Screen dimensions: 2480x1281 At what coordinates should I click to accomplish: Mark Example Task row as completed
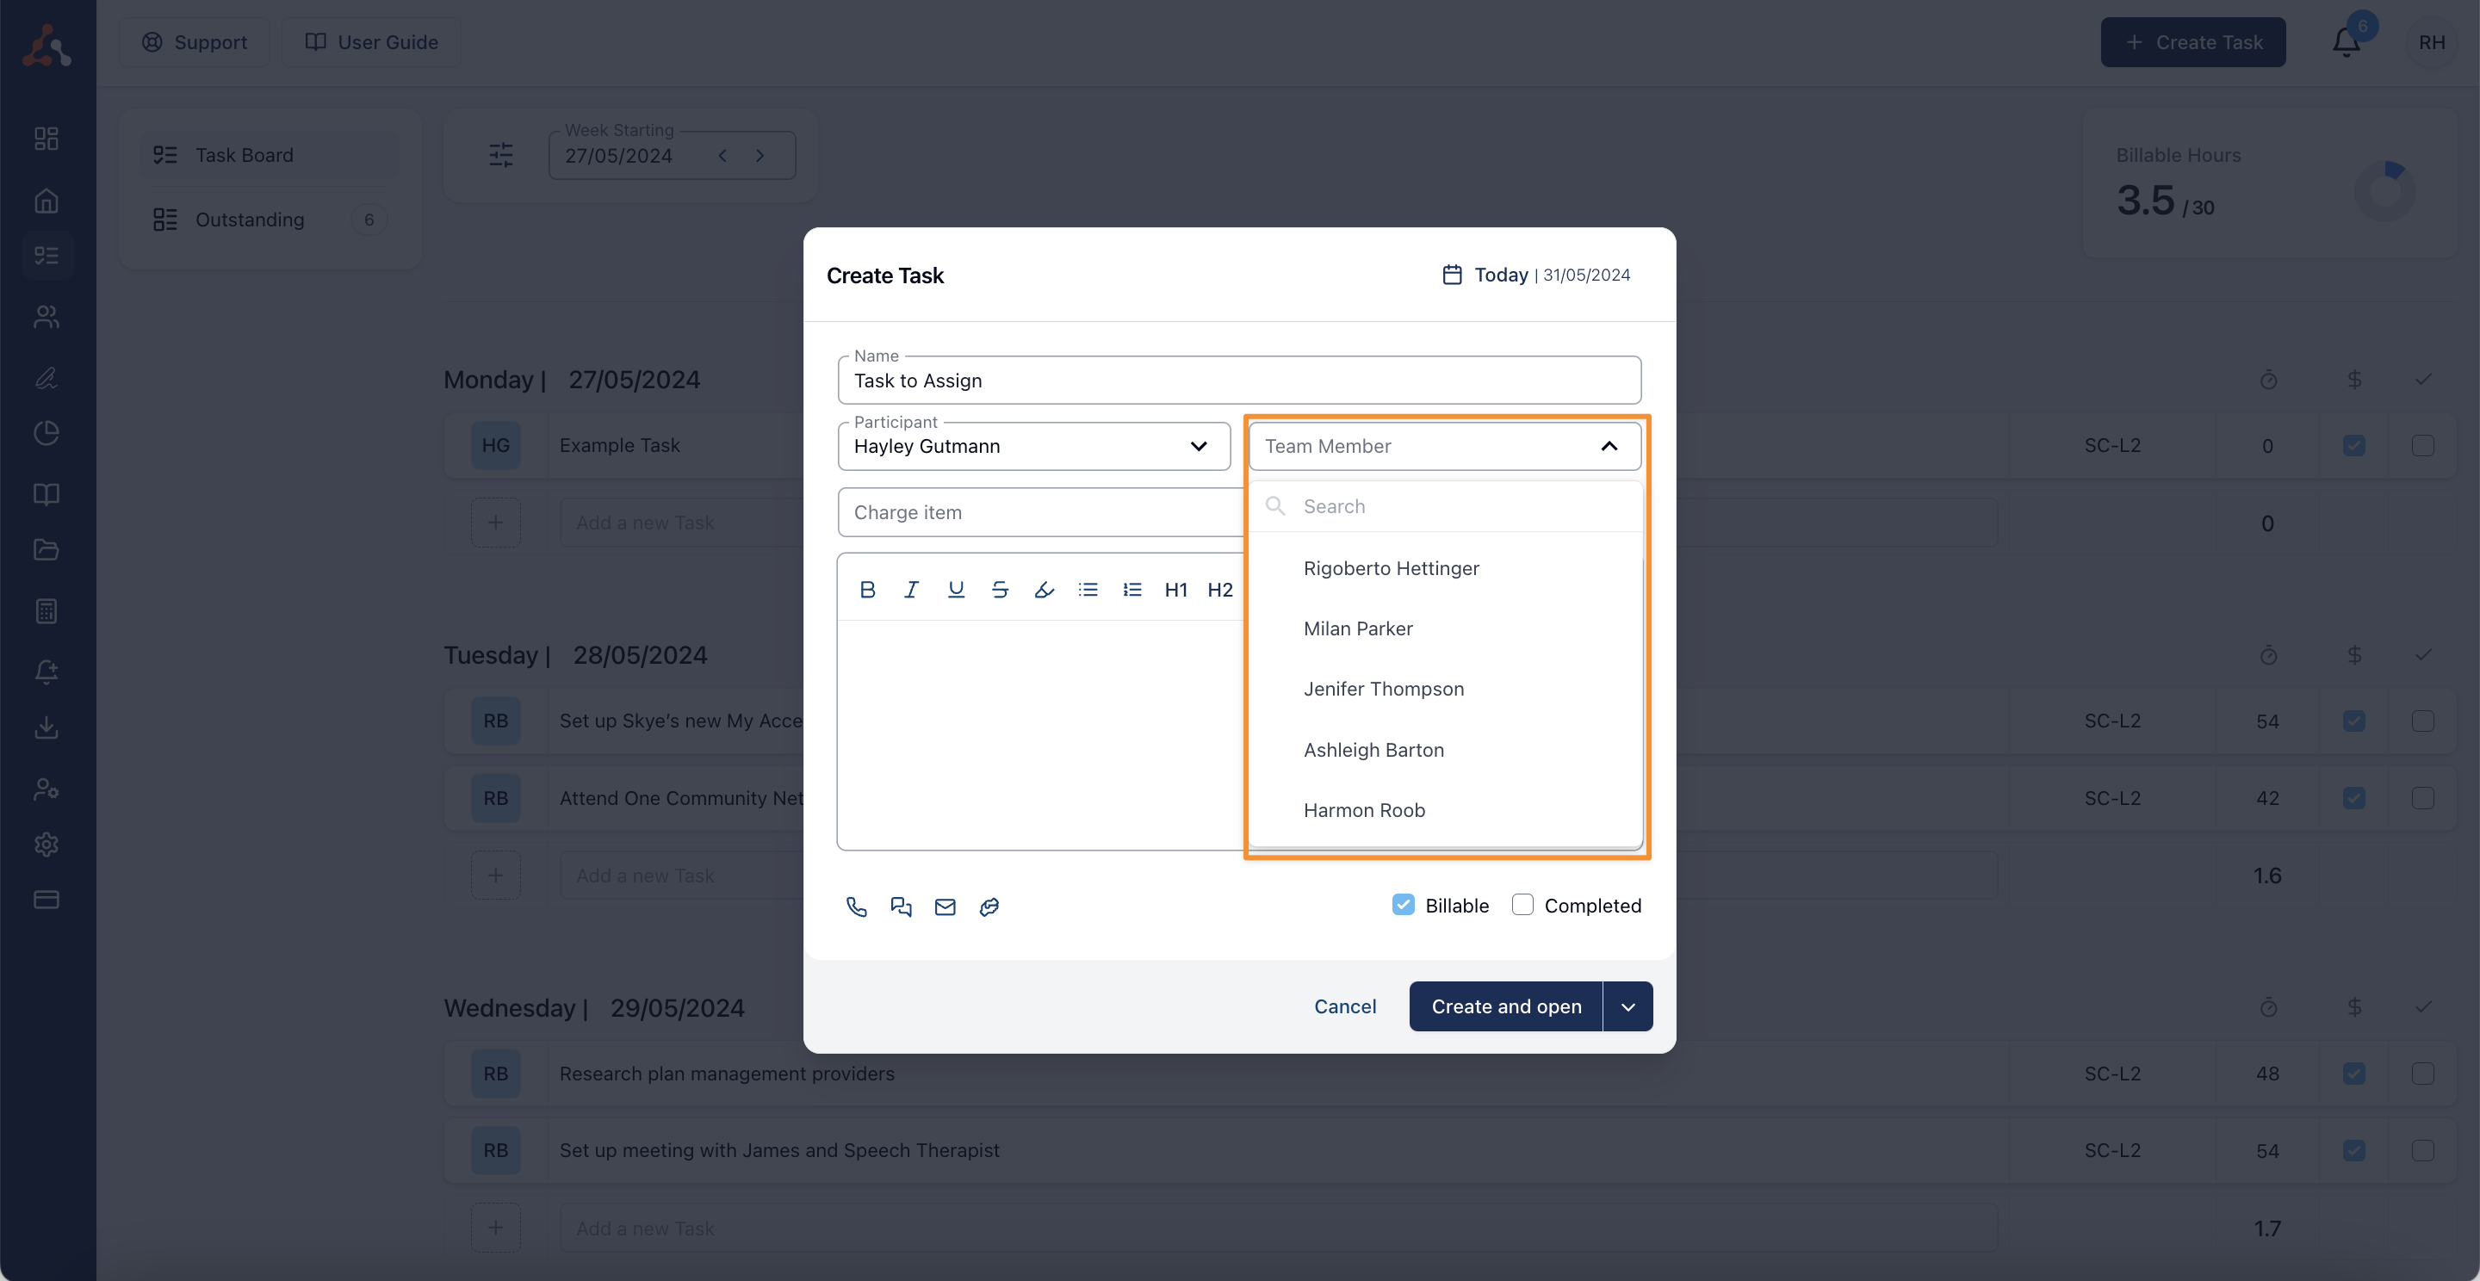tap(2422, 446)
